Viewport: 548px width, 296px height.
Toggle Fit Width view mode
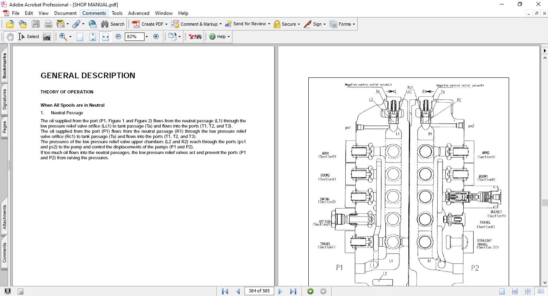coord(106,36)
